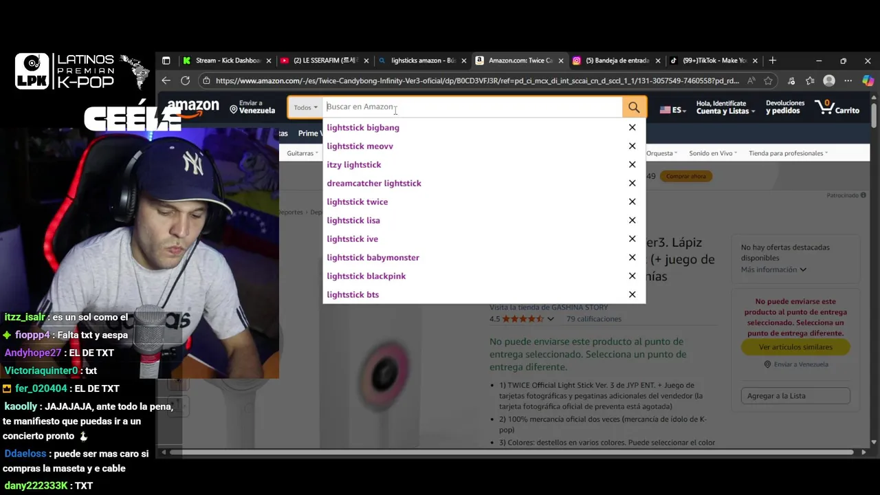Remove itzy lightstick suggestion
880x495 pixels.
point(632,164)
